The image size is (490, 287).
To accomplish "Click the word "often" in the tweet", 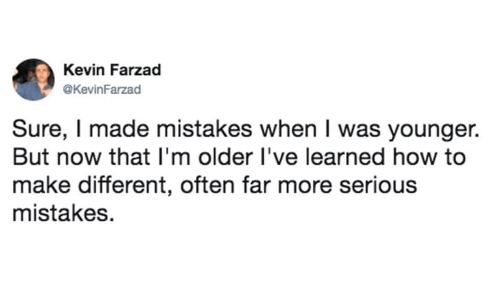I will tap(207, 185).
